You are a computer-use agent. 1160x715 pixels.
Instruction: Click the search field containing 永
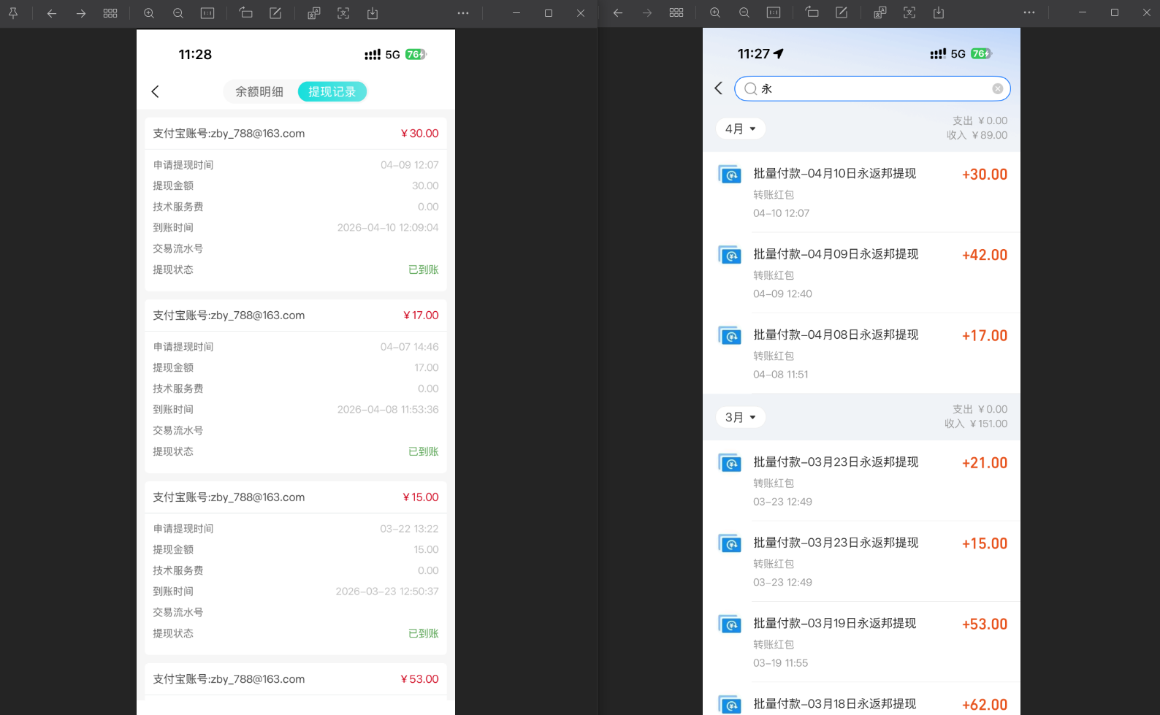tap(873, 89)
